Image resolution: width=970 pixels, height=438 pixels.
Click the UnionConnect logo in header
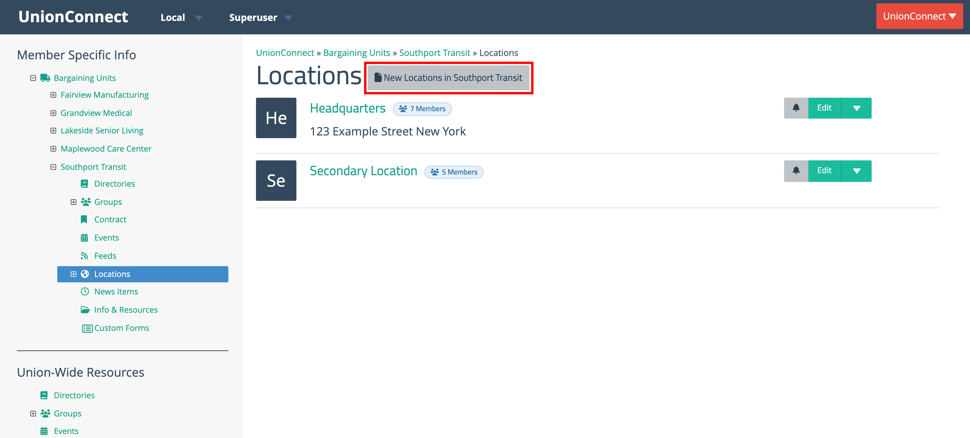point(73,17)
